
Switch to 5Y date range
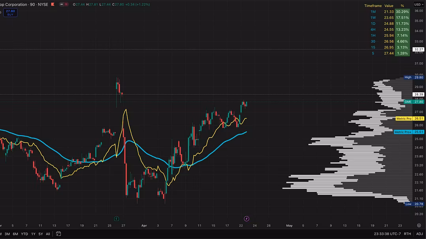[x=40, y=234]
